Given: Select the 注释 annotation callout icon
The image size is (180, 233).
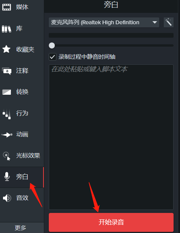Looking at the screenshot, I should pyautogui.click(x=7, y=71).
